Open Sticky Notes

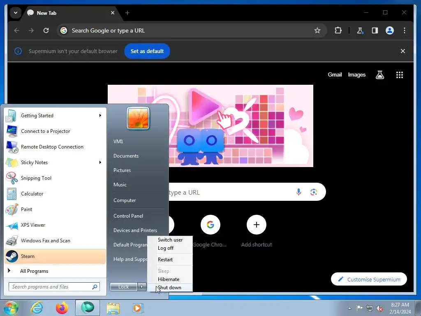pos(55,162)
